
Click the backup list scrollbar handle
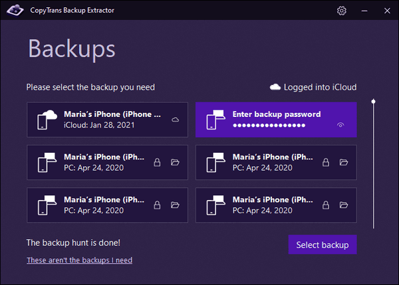coord(373,102)
